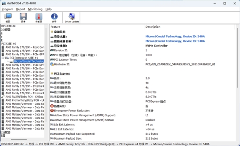The height and width of the screenshot is (146, 240).
Task: Click the folder icon beside PCI Express header
Action: pos(52,73)
